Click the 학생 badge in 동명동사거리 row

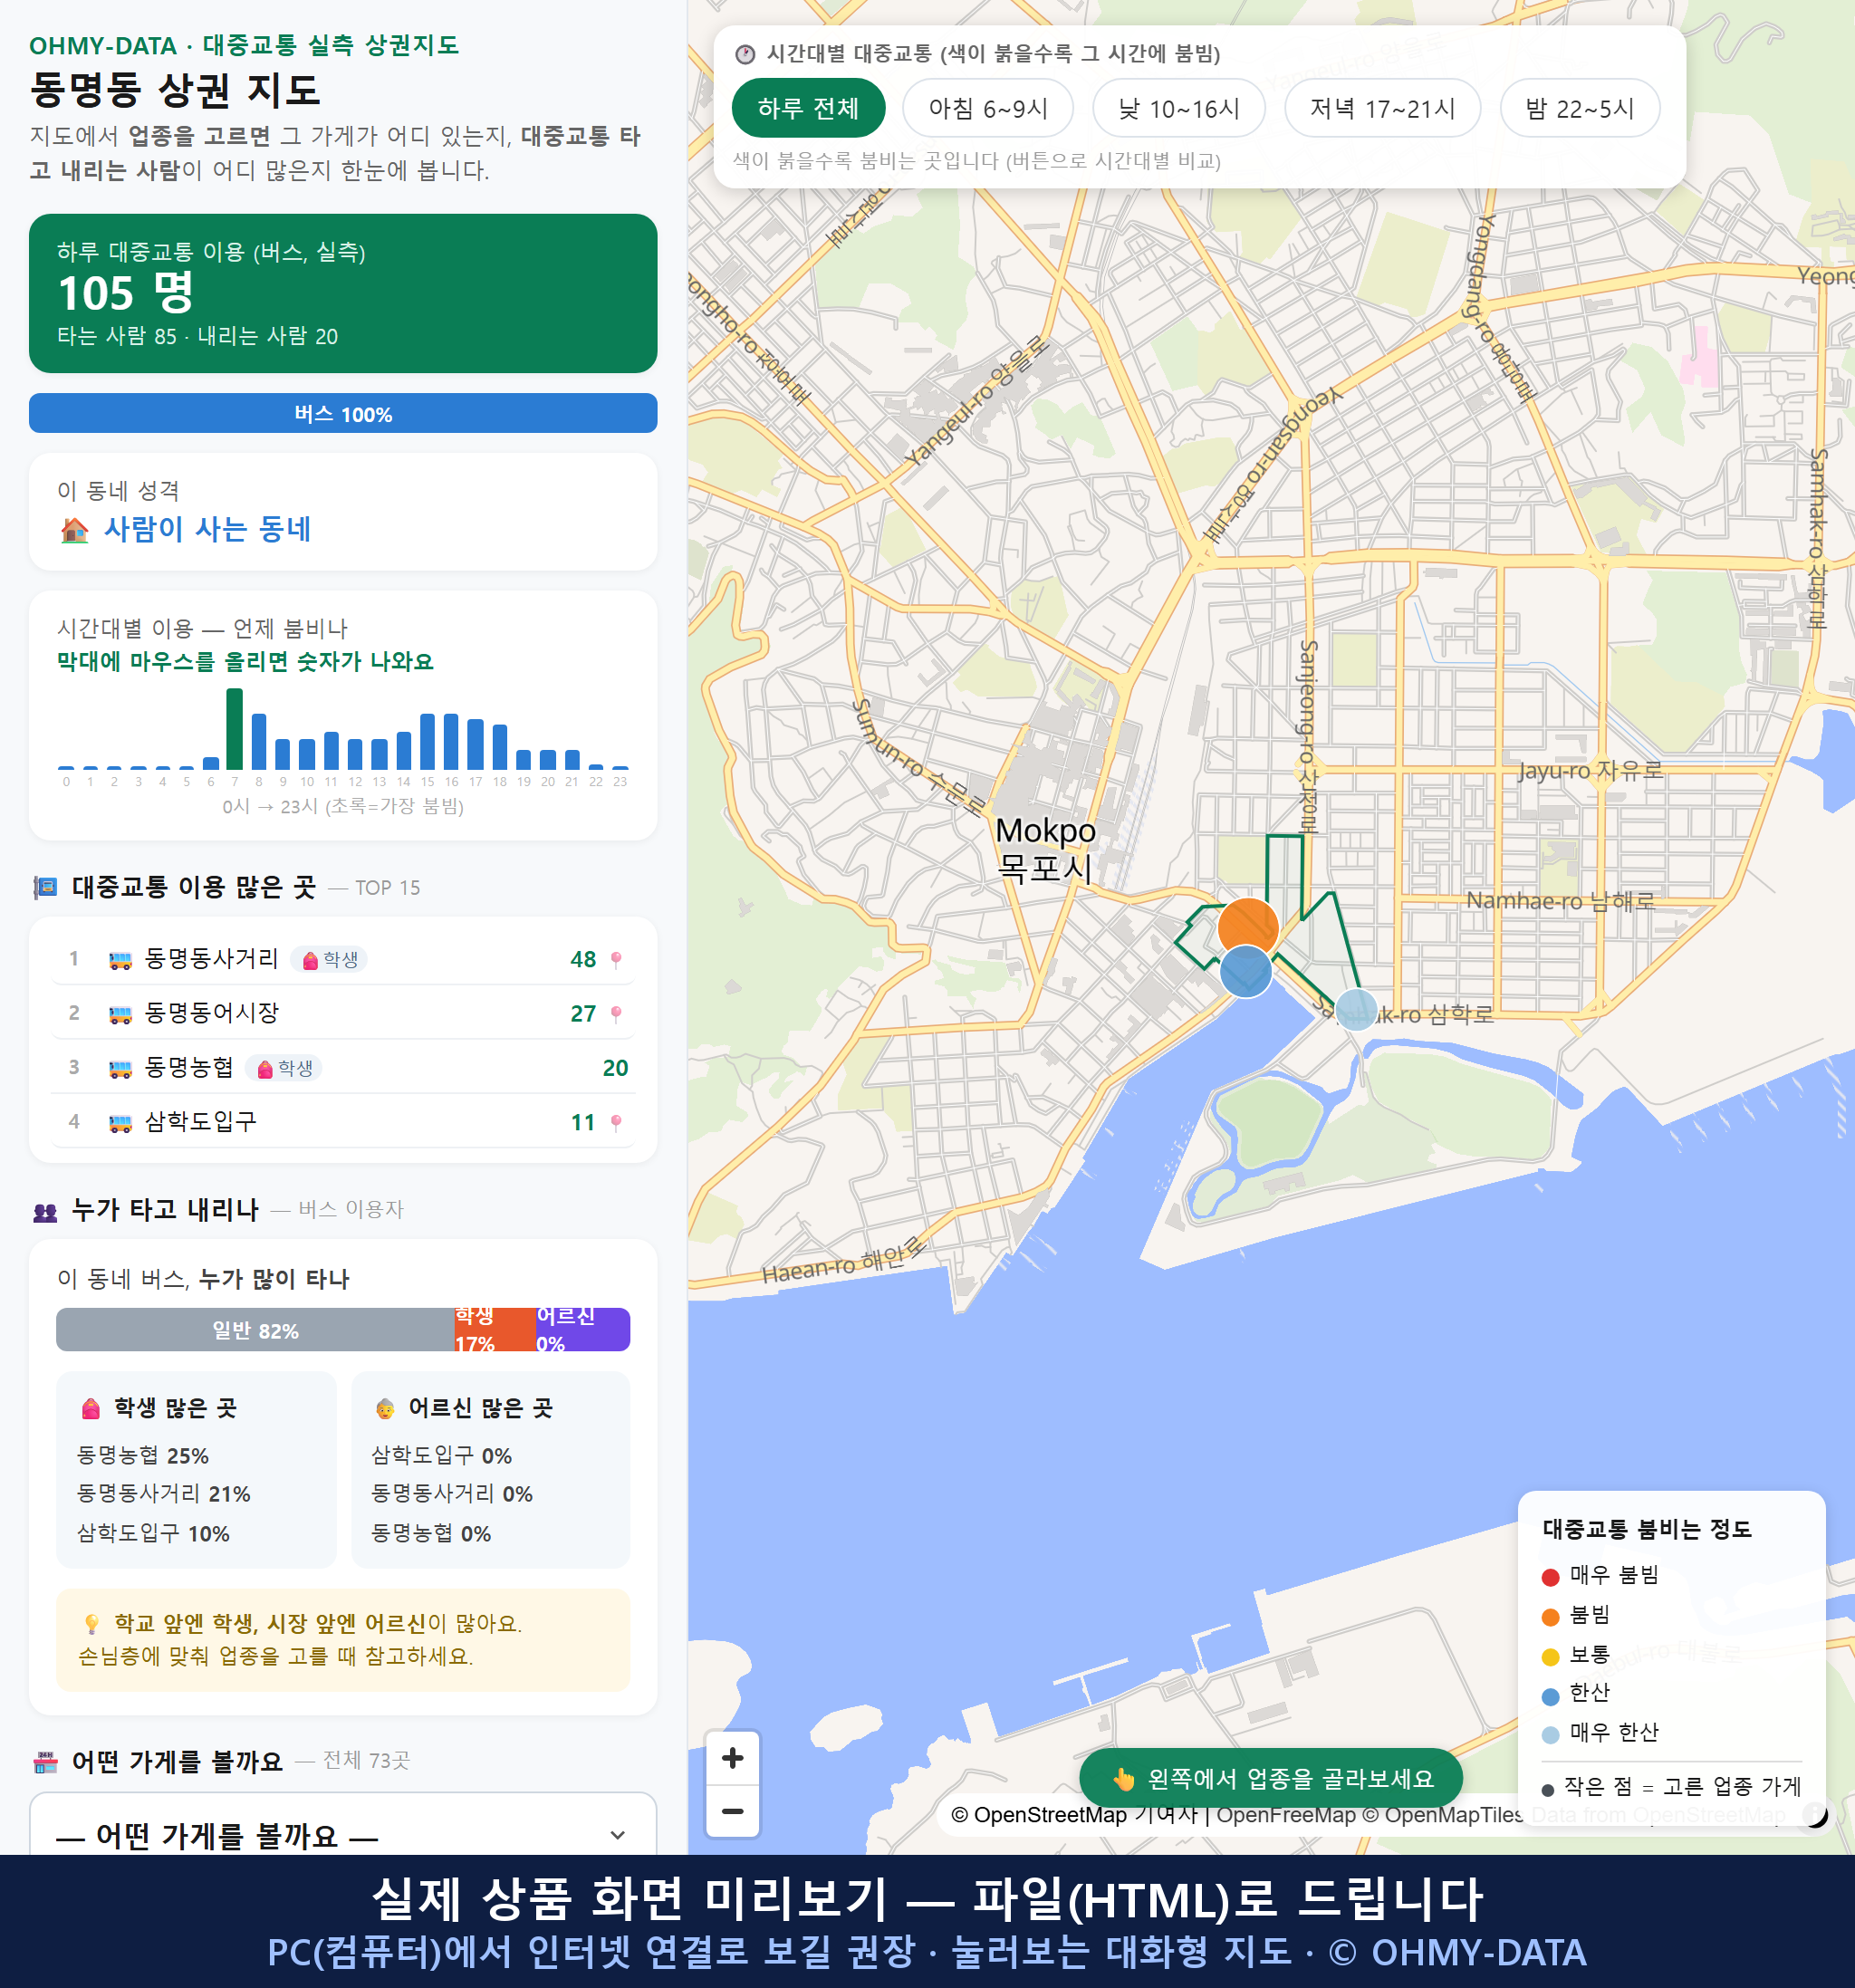[330, 960]
